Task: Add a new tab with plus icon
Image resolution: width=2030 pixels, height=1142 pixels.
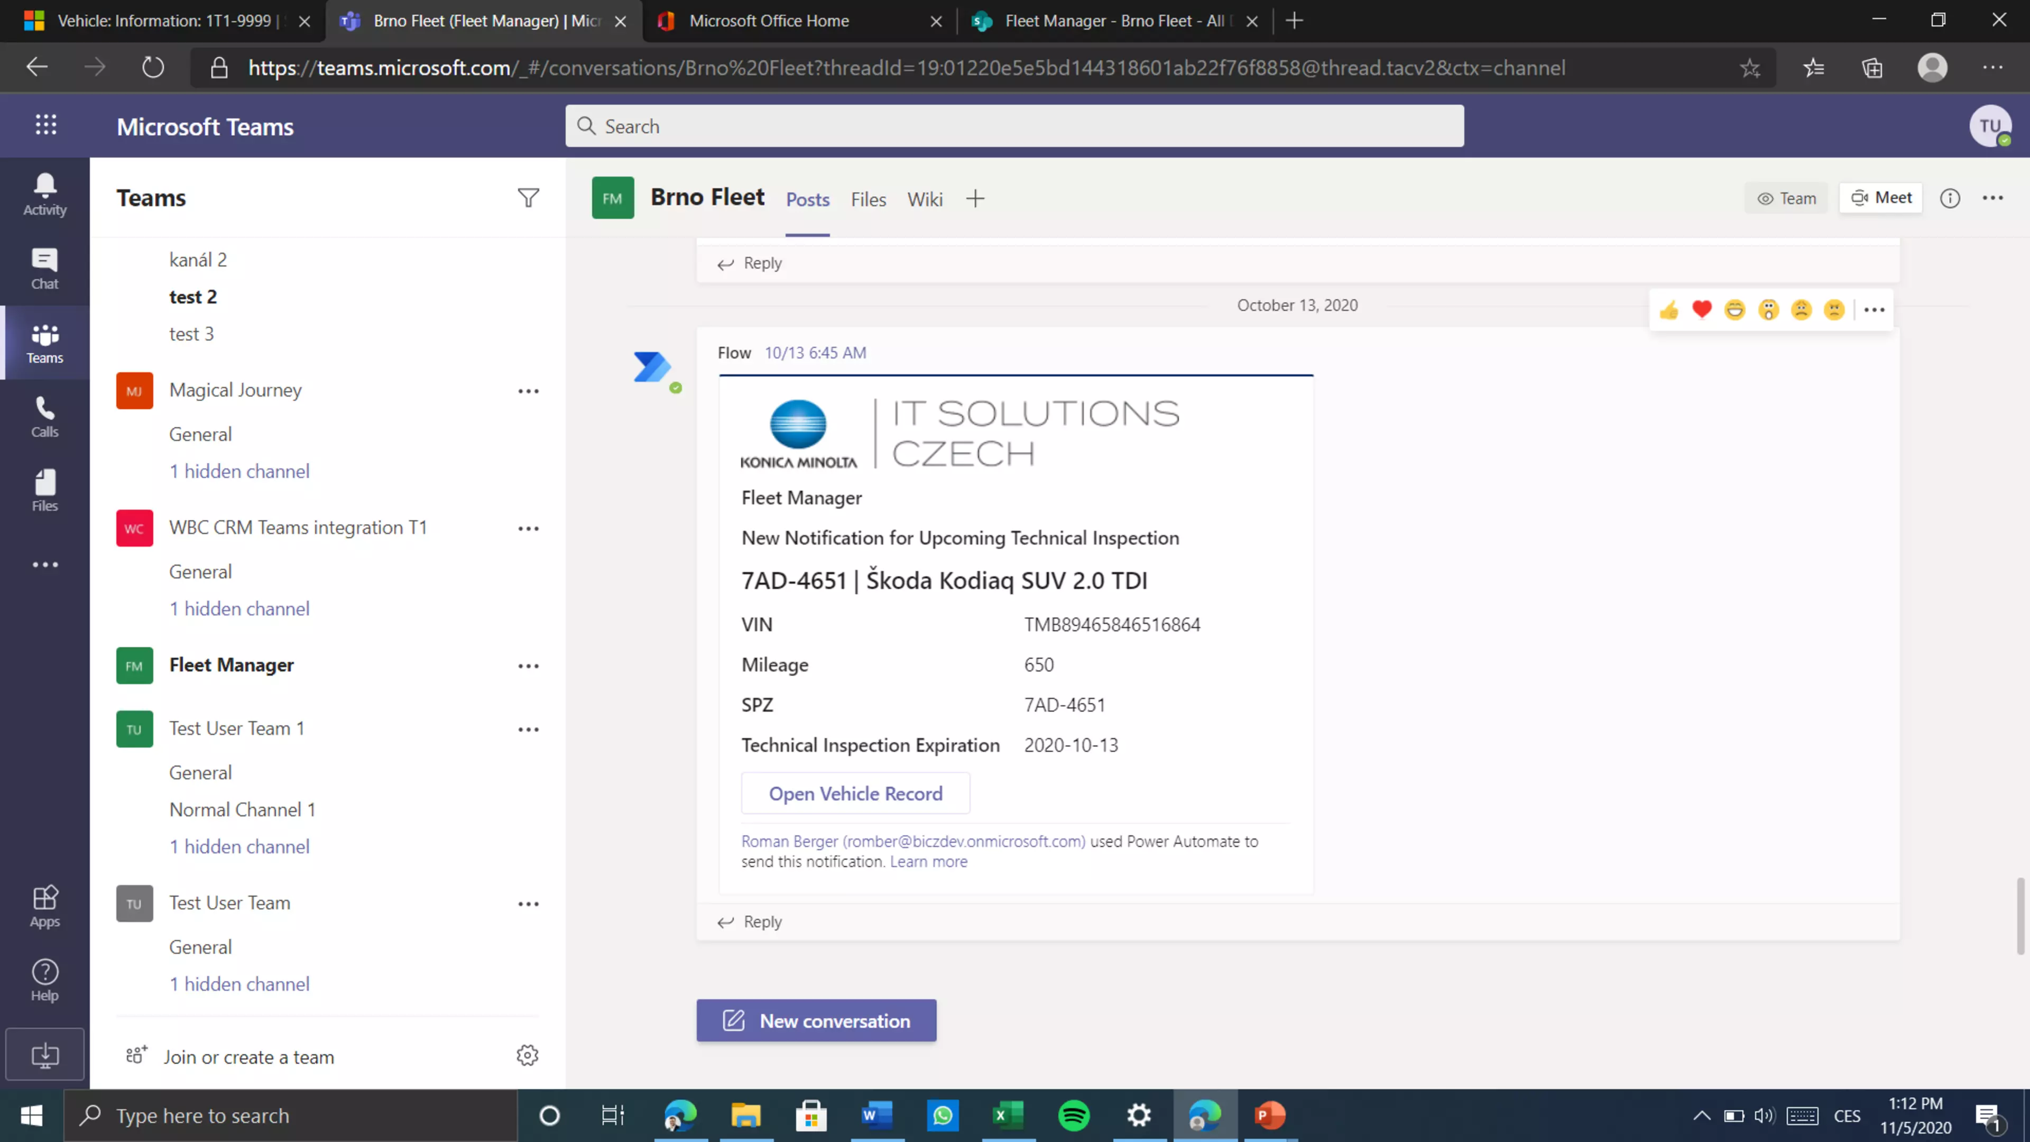Action: coord(975,199)
